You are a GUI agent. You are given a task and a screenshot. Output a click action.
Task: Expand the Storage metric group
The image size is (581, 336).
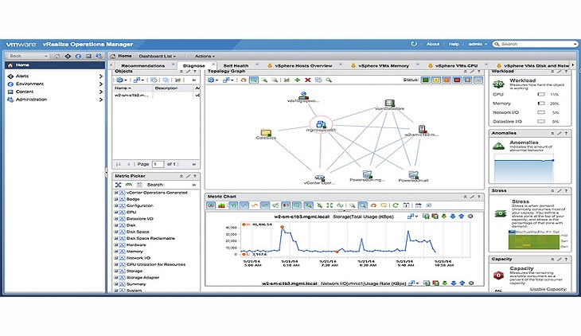(x=116, y=271)
